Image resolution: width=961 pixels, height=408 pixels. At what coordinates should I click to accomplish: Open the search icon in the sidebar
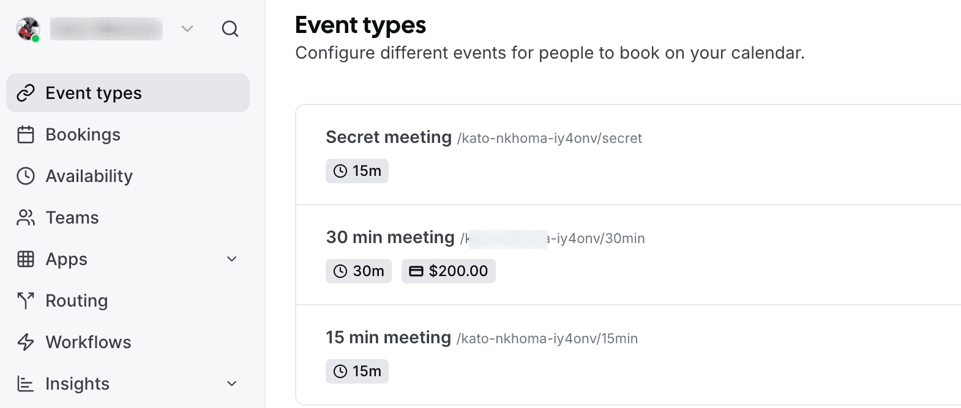(x=230, y=29)
